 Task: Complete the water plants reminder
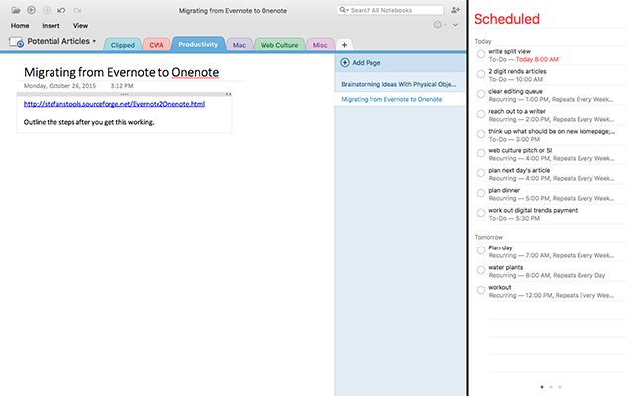tap(481, 270)
